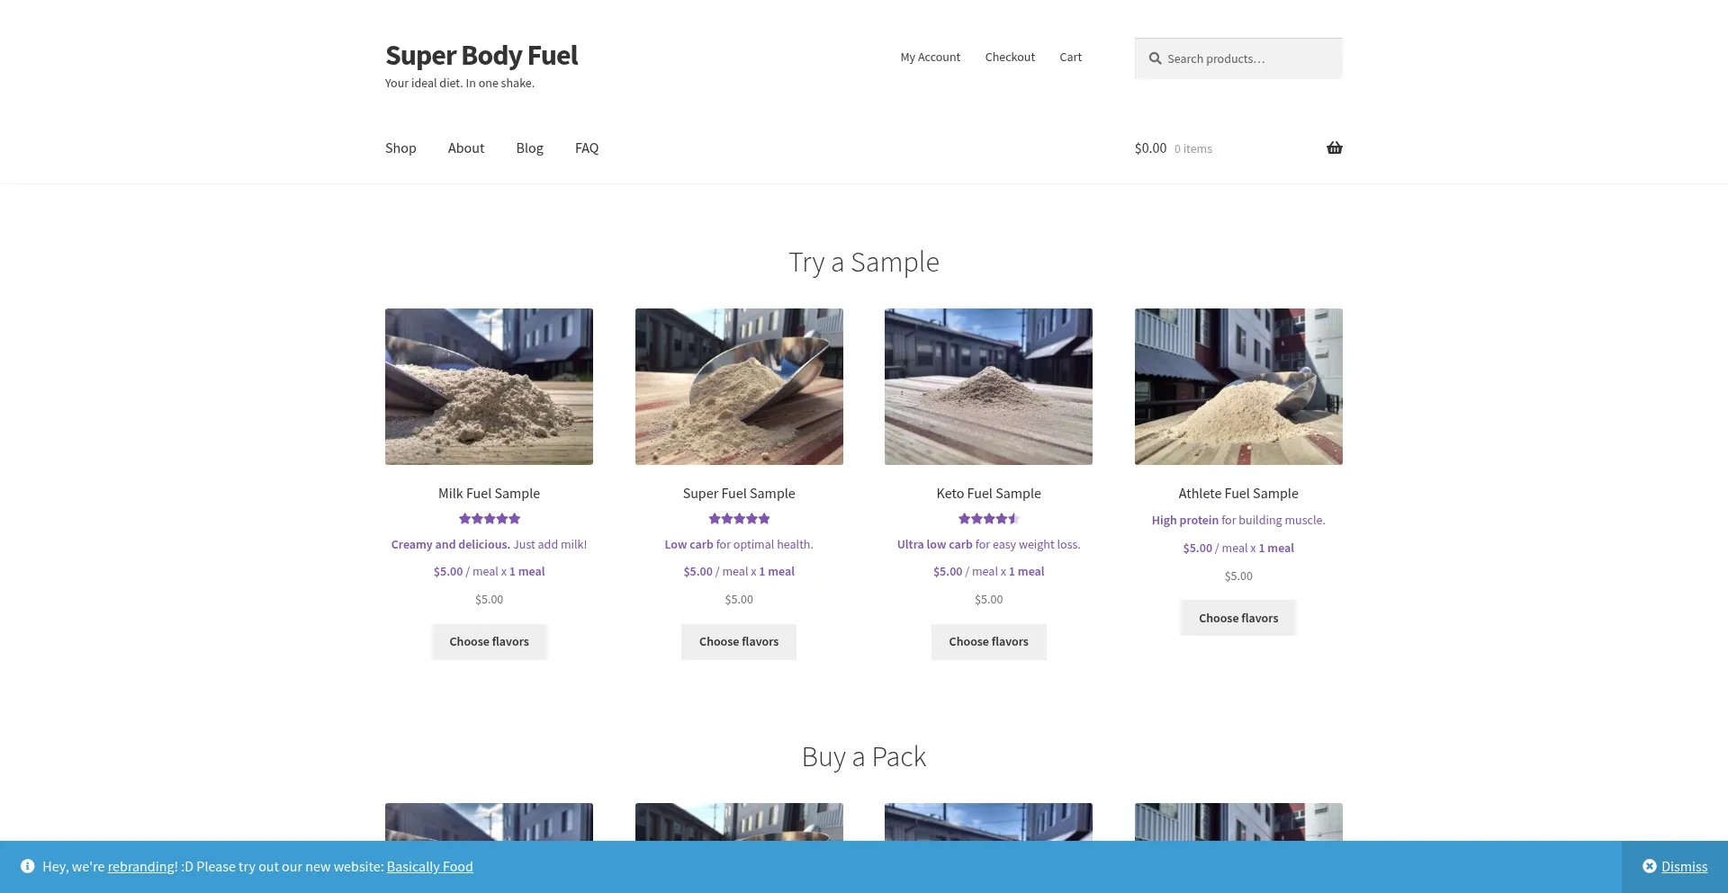Choose flavors for Keto Fuel Sample
1728x893 pixels.
[x=989, y=642]
